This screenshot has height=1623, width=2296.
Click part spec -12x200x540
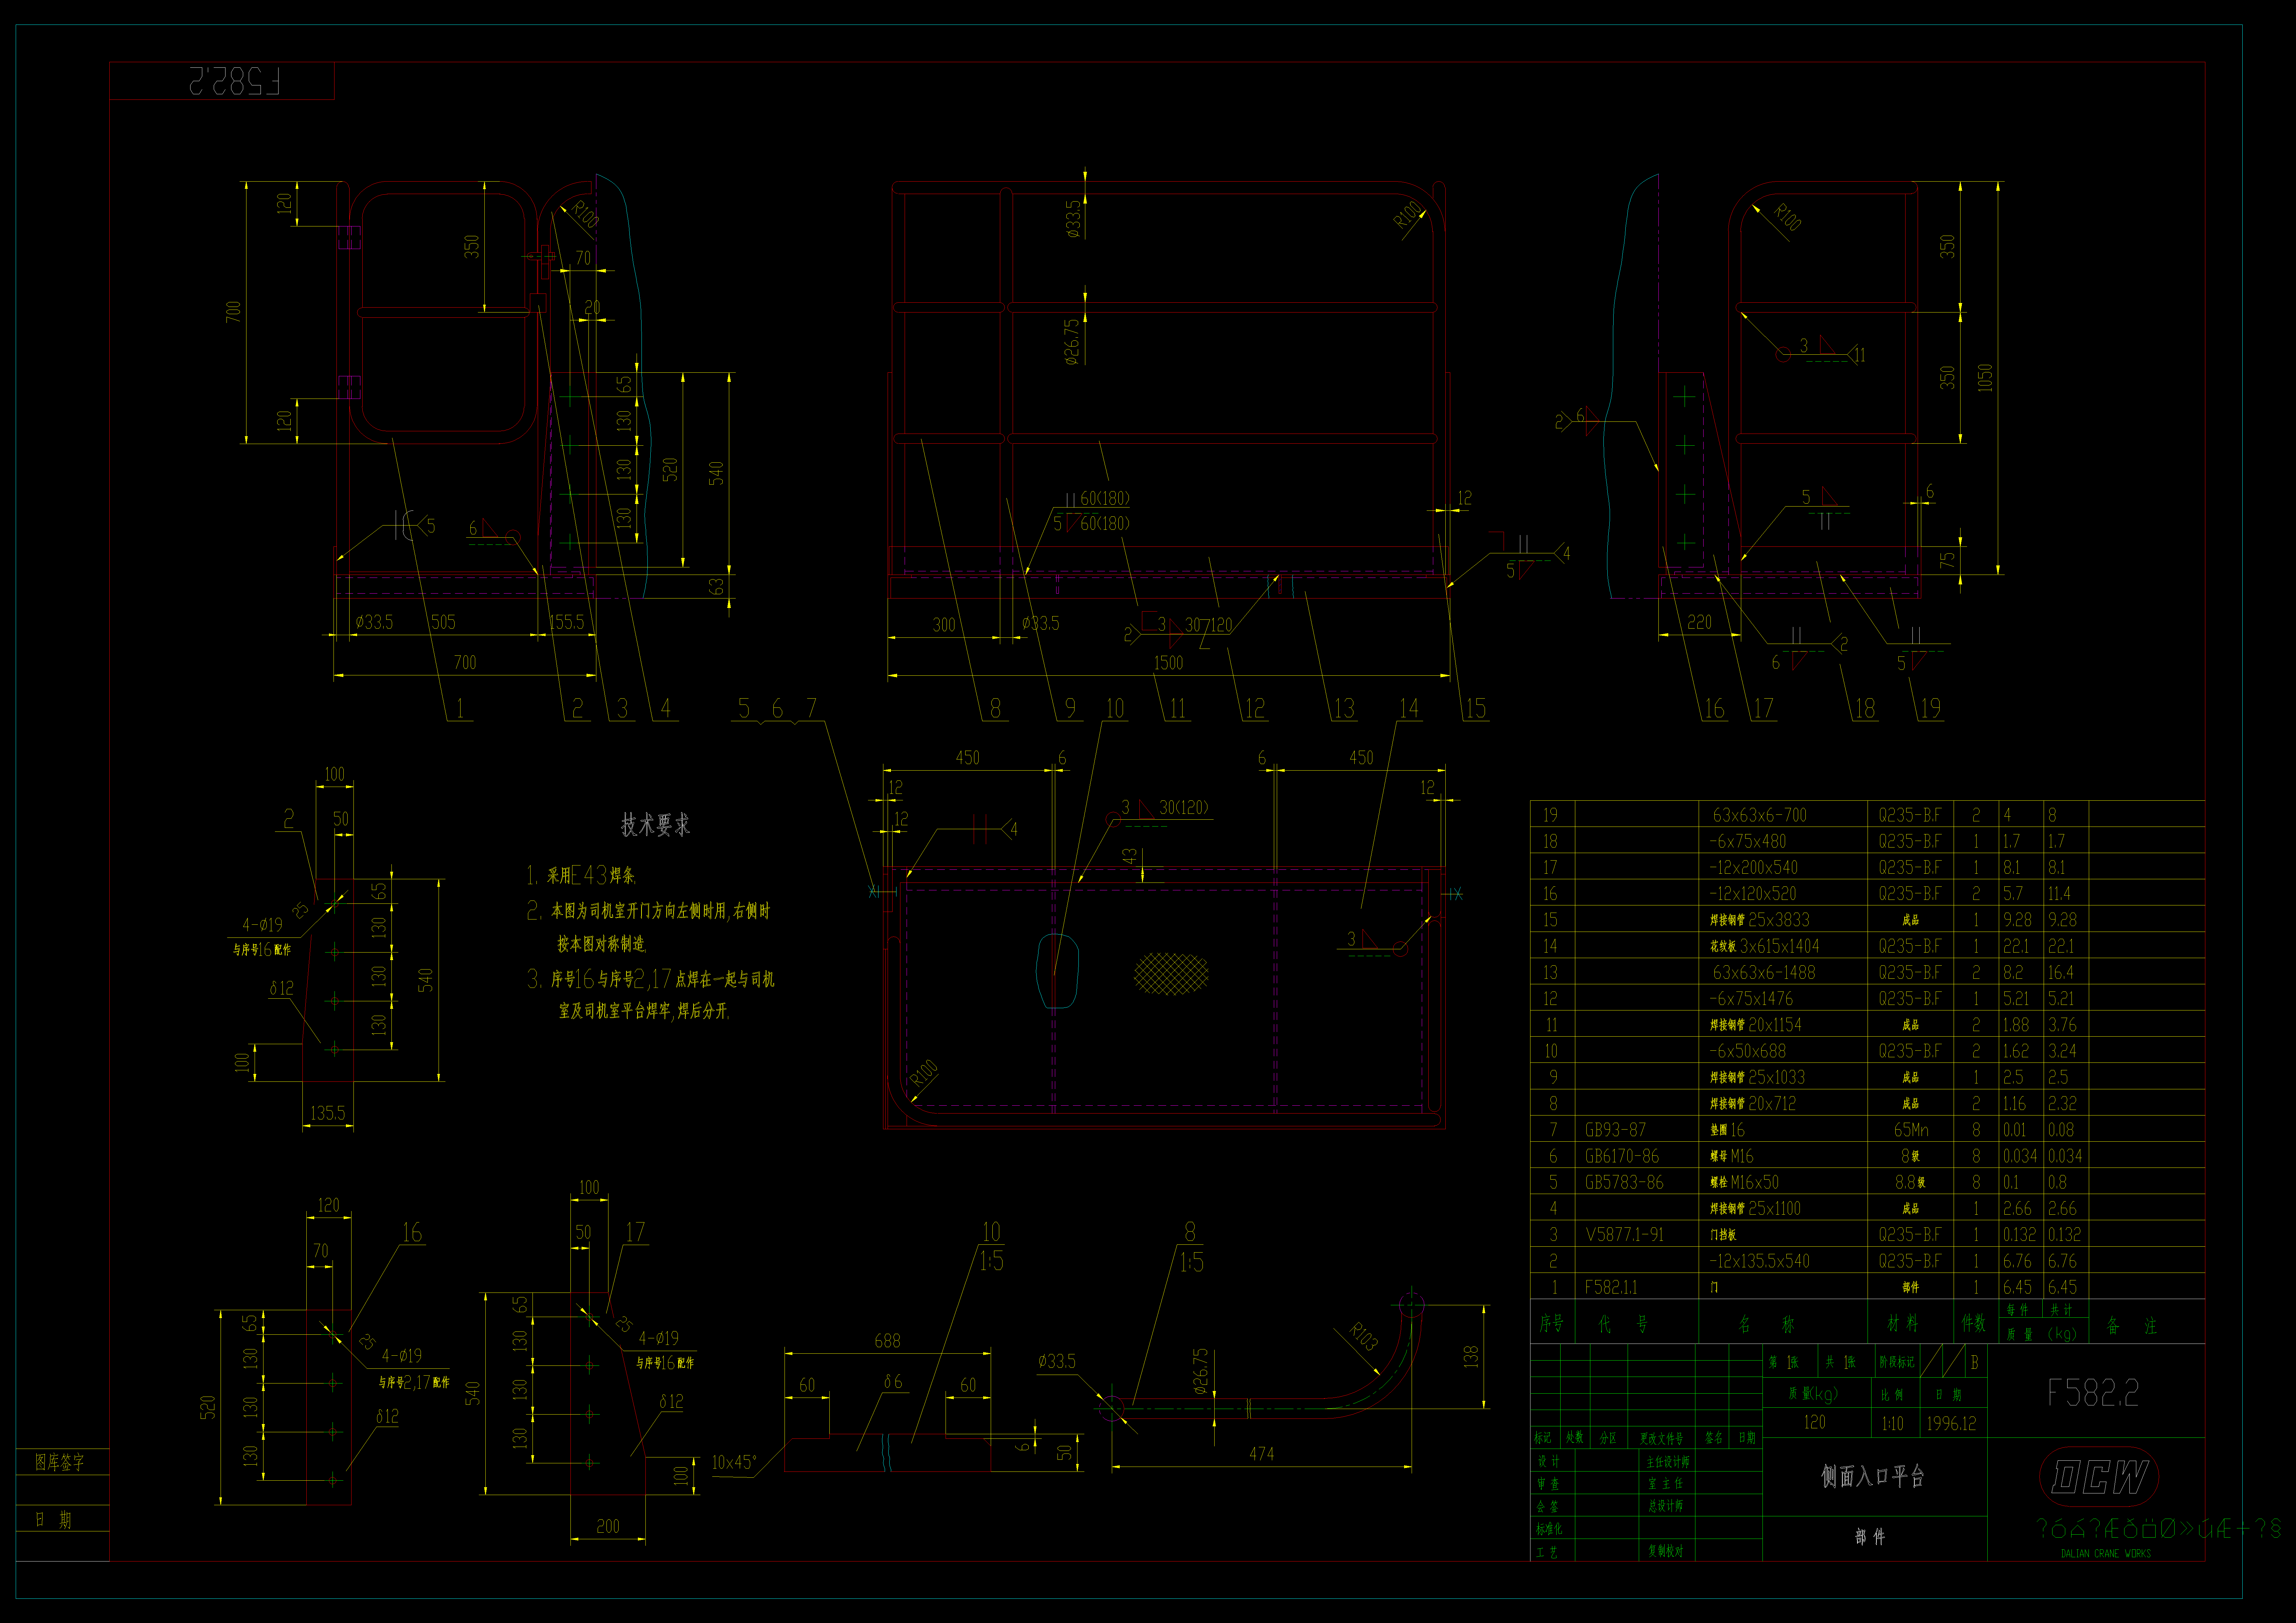click(x=1753, y=867)
